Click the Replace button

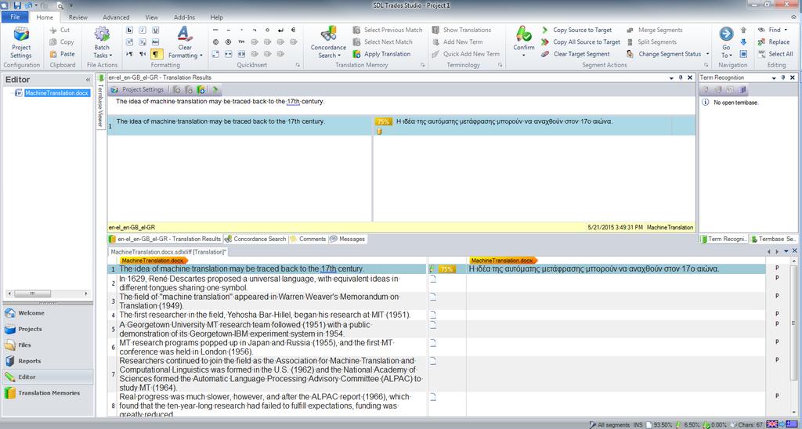click(x=774, y=42)
